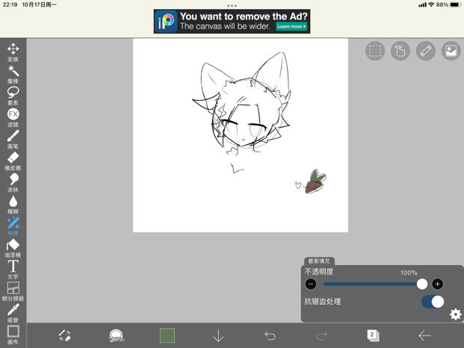The image size is (464, 348).
Task: Select the Paint Bucket (油漆桶) tool
Action: pos(13,246)
